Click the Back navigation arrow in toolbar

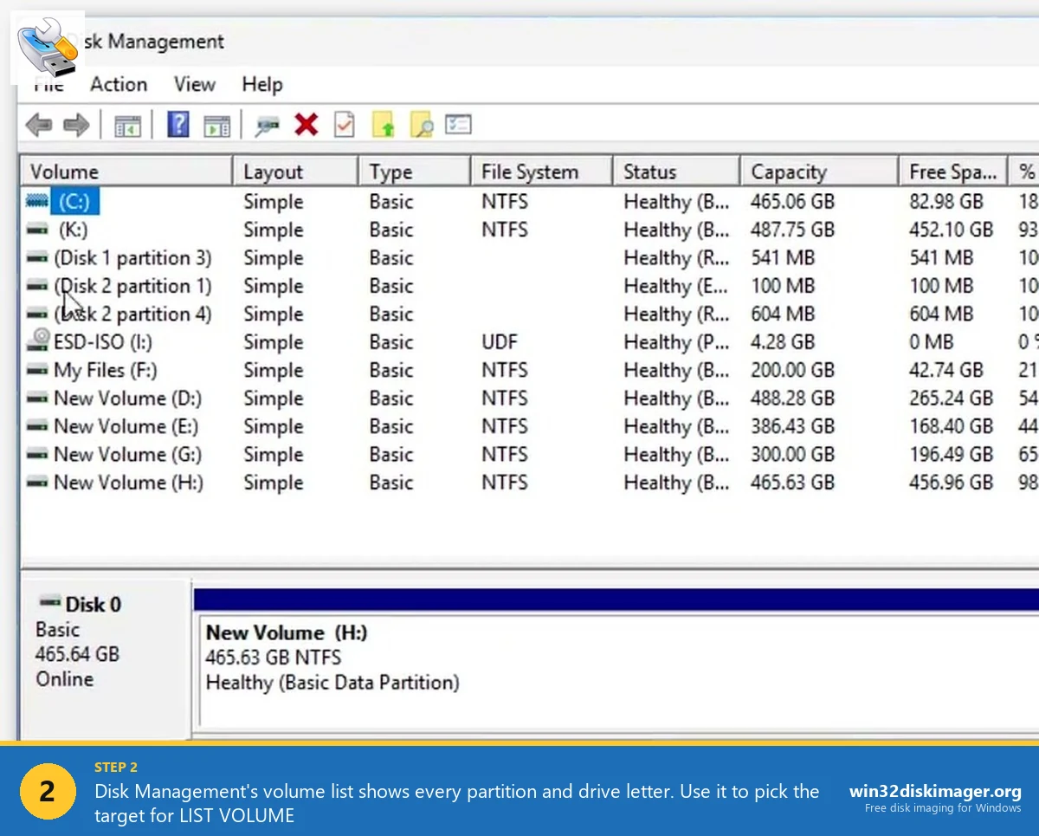click(38, 124)
